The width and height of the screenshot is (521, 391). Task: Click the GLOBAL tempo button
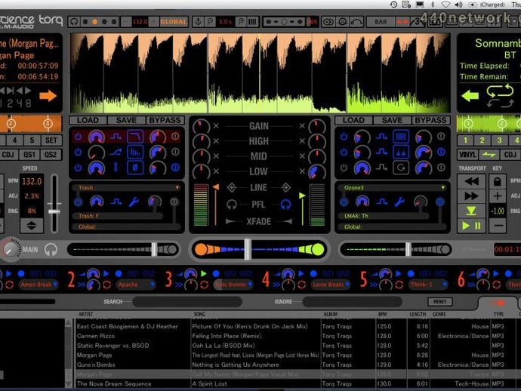point(174,22)
